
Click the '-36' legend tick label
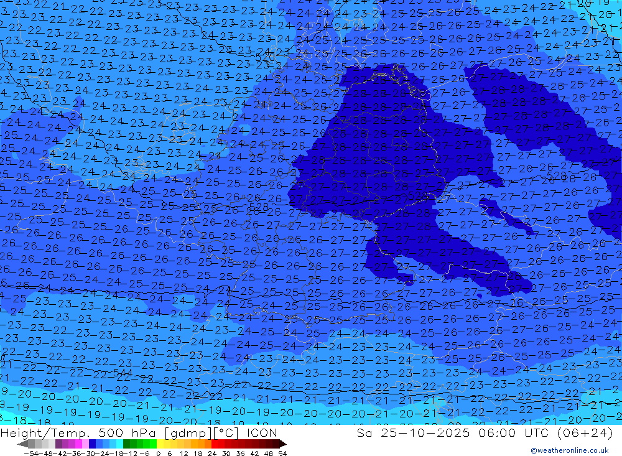coord(74,454)
